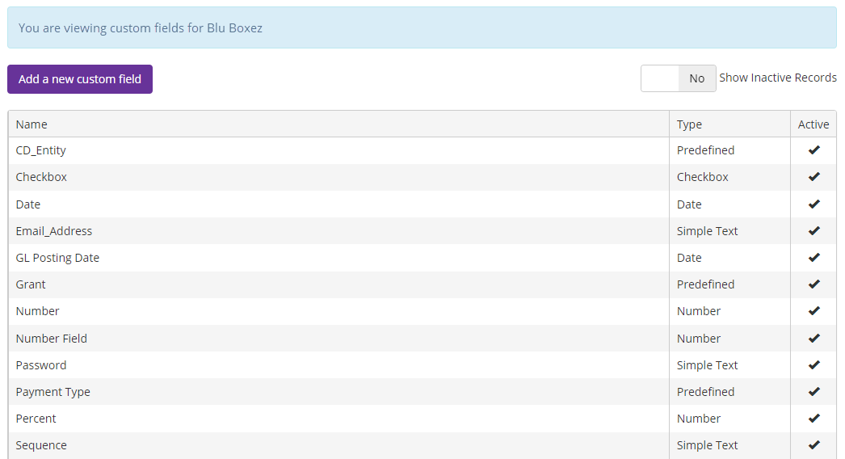Open the Checkbox custom field row
845x459 pixels.
tap(422, 177)
